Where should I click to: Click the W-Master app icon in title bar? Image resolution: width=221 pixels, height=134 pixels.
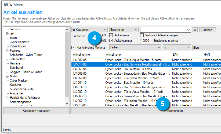[6, 5]
